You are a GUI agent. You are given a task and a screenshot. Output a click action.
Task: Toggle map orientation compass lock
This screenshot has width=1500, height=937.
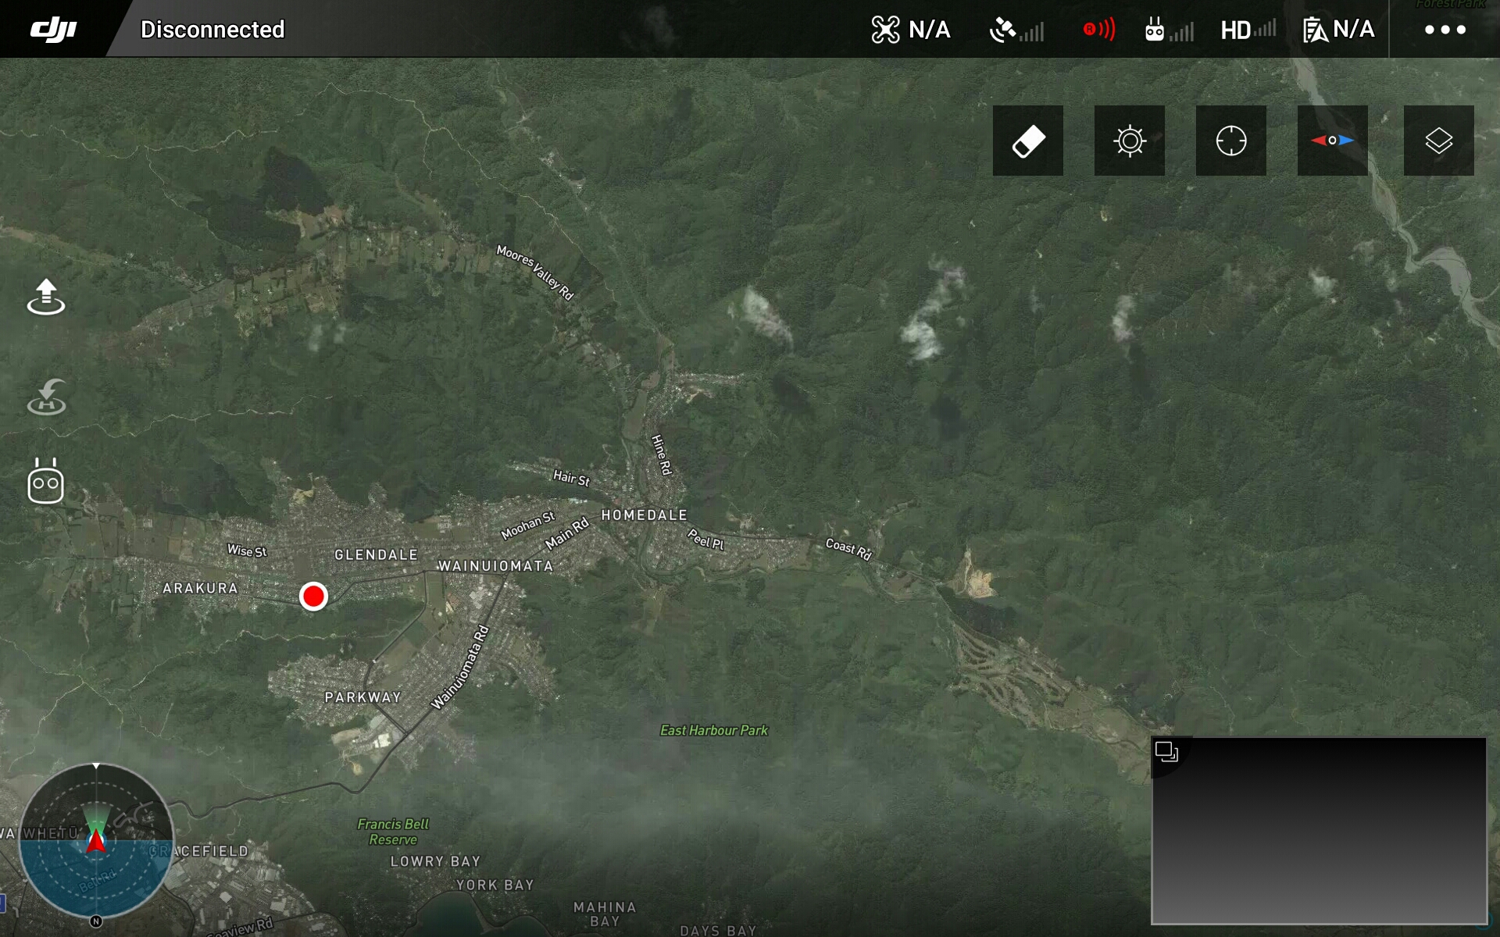tap(1333, 141)
